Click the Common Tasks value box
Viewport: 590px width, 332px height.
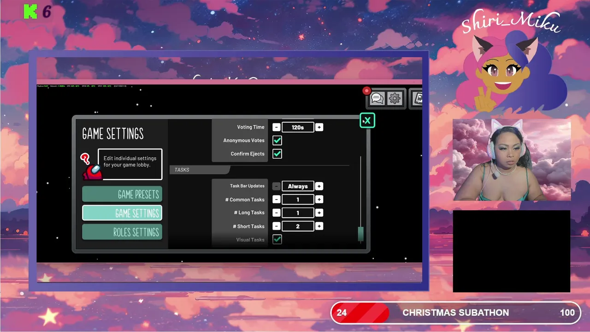298,200
